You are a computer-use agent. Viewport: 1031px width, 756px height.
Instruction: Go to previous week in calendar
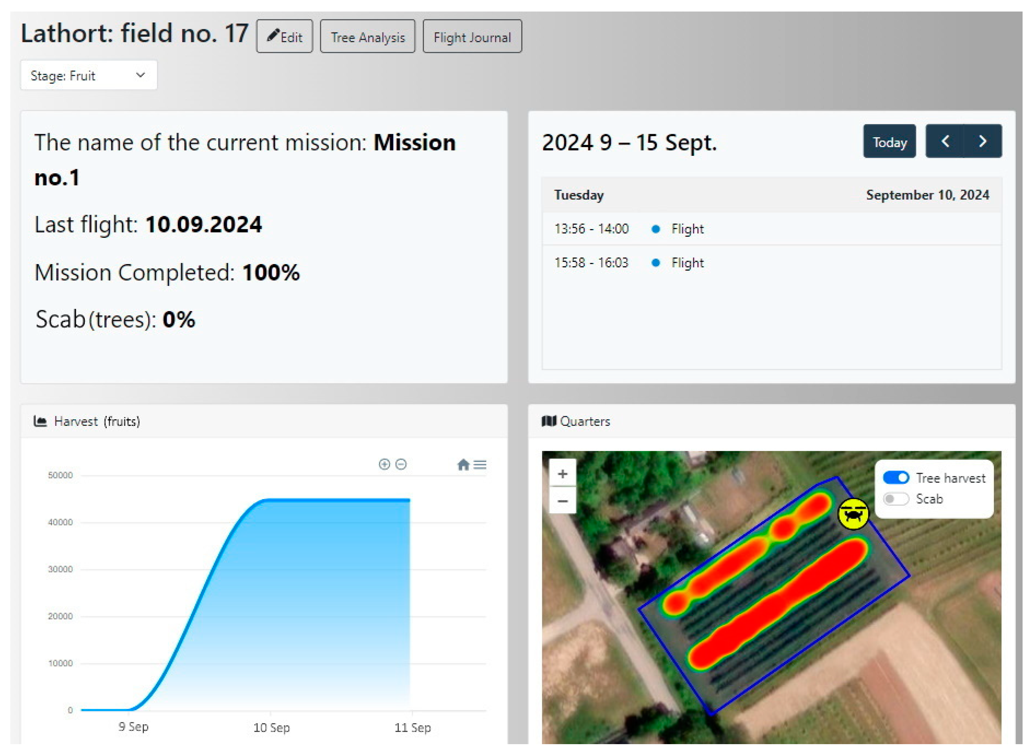coord(945,142)
